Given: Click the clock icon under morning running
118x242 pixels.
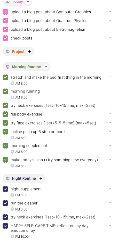Looking at the screenshot, I should coord(12,97).
